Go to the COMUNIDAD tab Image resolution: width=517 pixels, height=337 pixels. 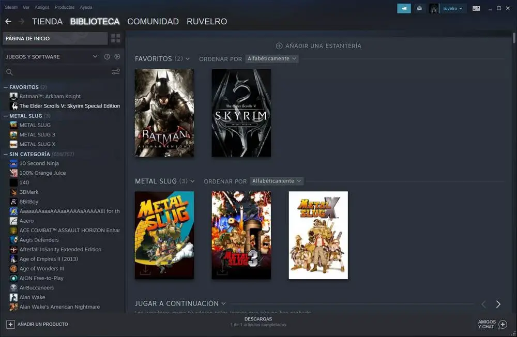pos(153,21)
